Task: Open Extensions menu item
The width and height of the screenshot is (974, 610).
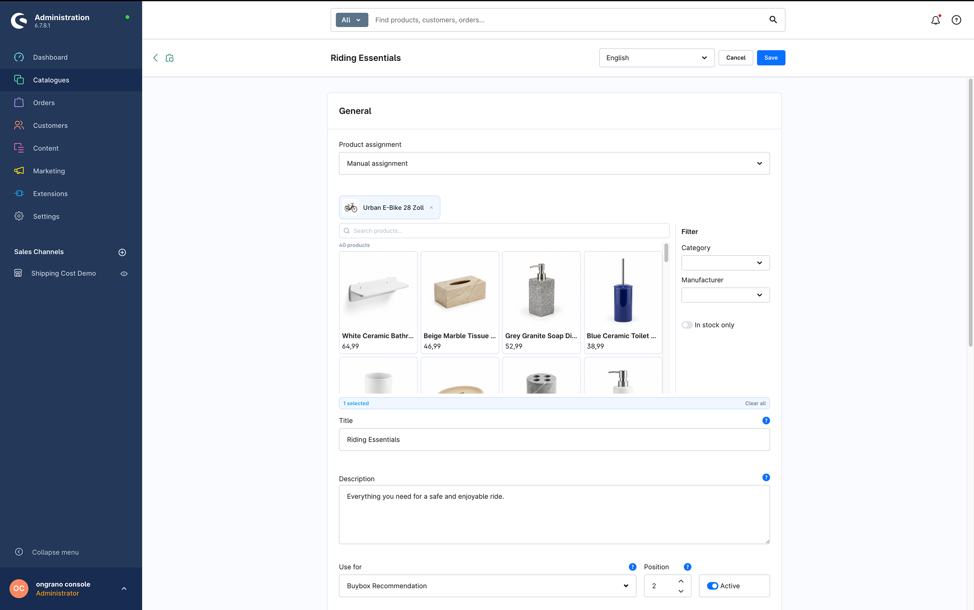Action: 71,194
